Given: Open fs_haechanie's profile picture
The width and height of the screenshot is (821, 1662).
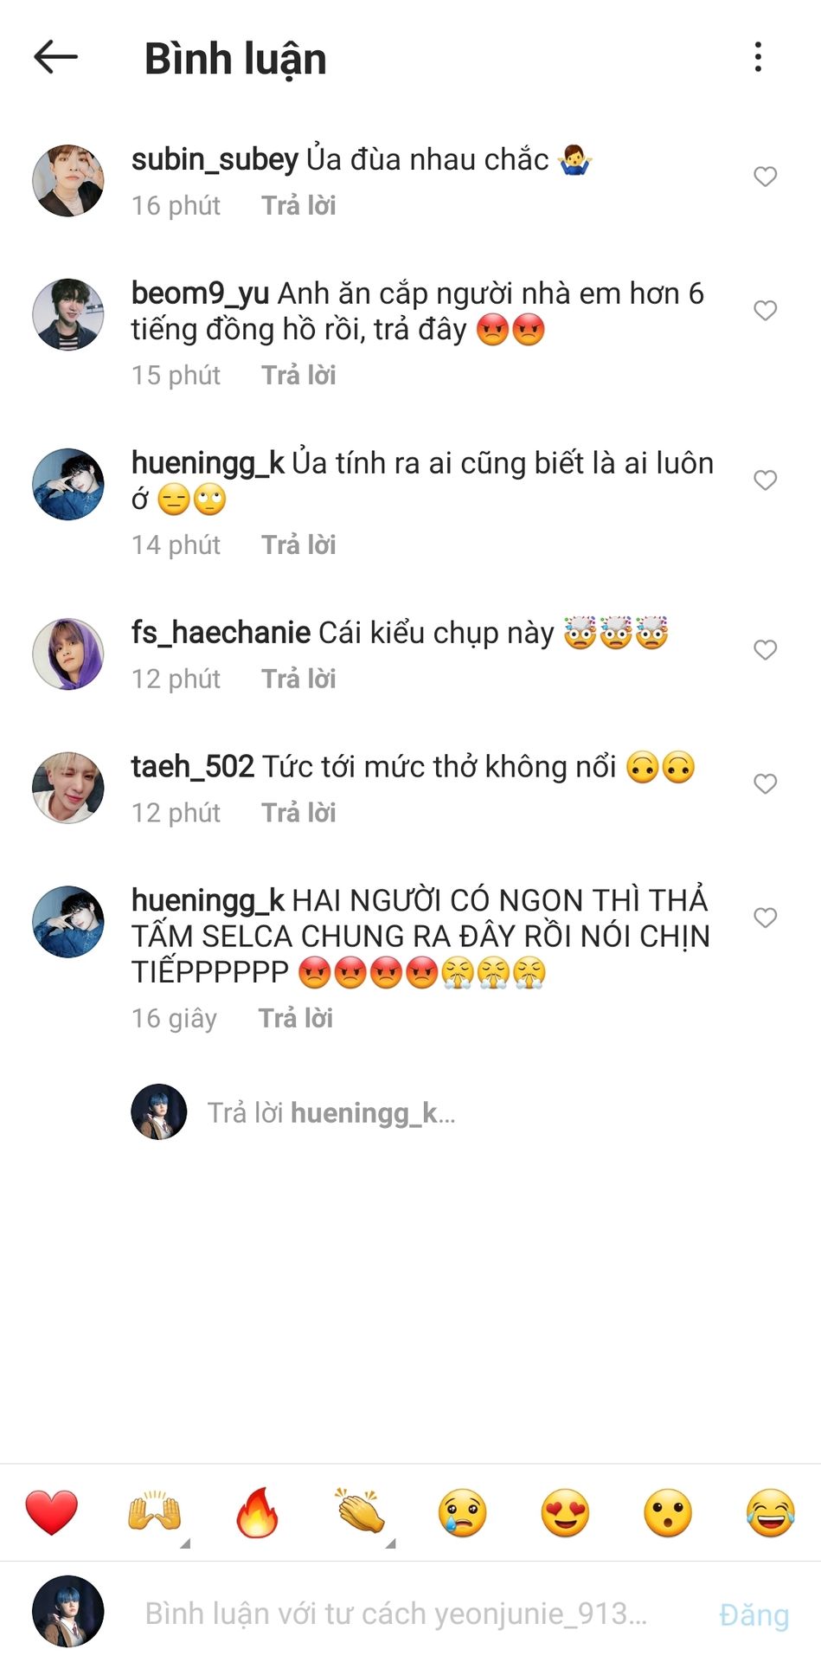Looking at the screenshot, I should (x=68, y=654).
